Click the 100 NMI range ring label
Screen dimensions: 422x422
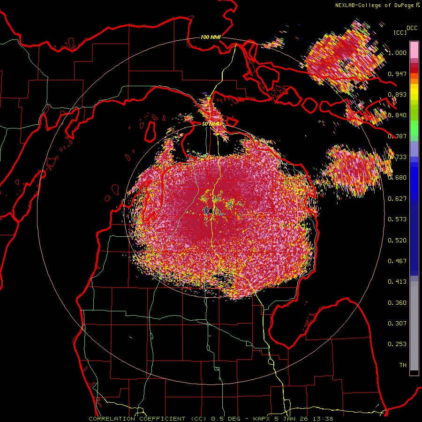pos(211,37)
